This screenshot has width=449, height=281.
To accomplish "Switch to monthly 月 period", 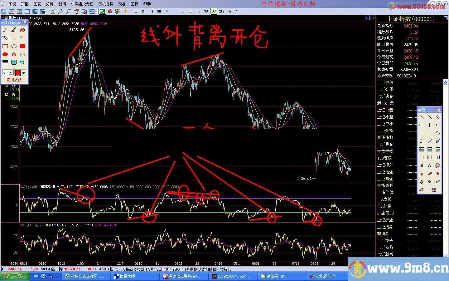I will pyautogui.click(x=152, y=11).
